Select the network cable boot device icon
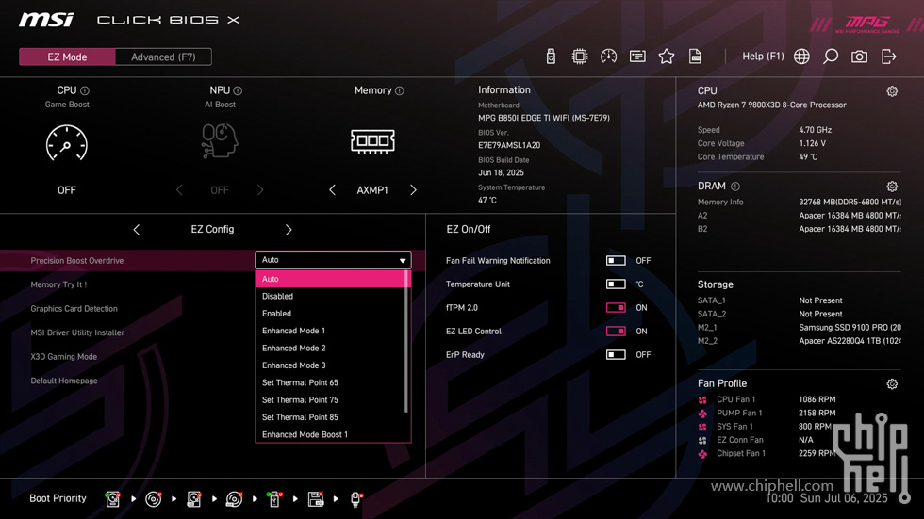This screenshot has width=924, height=519. (x=356, y=499)
